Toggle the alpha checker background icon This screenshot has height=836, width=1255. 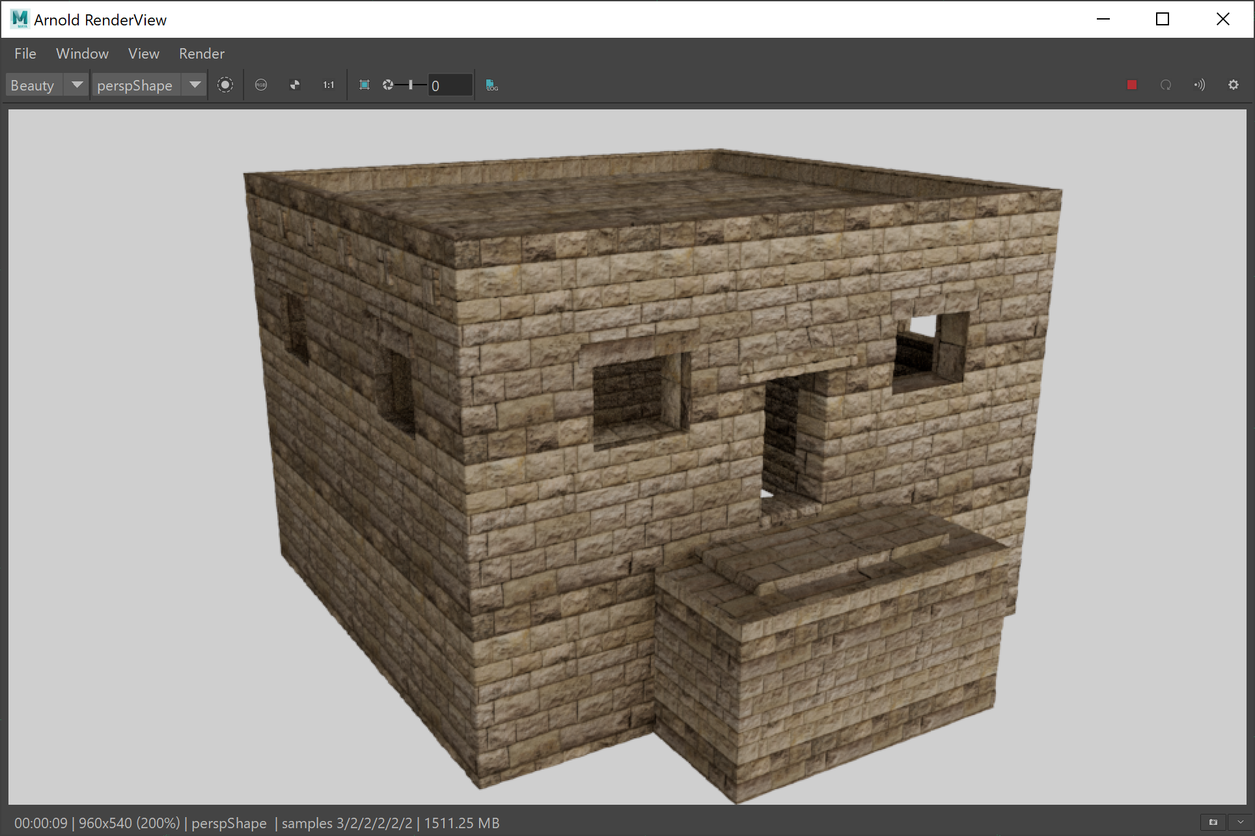(x=295, y=85)
